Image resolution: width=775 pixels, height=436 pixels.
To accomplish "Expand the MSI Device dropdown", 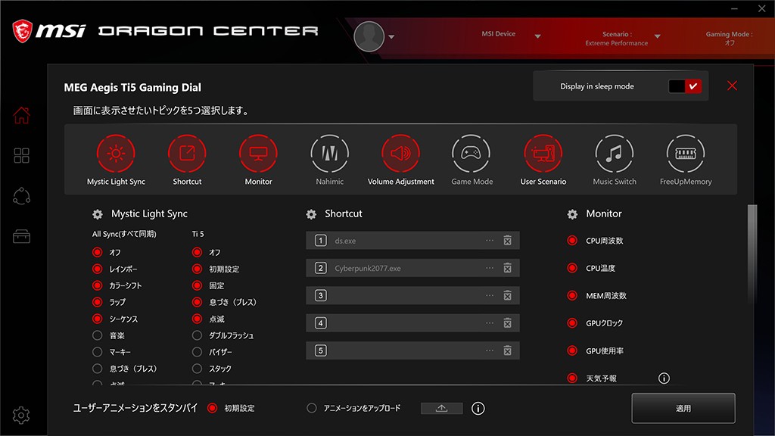I will pos(538,36).
